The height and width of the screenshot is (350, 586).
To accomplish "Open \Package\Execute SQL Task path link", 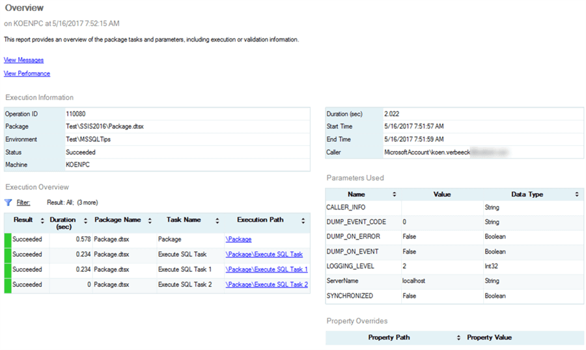I will click(264, 254).
